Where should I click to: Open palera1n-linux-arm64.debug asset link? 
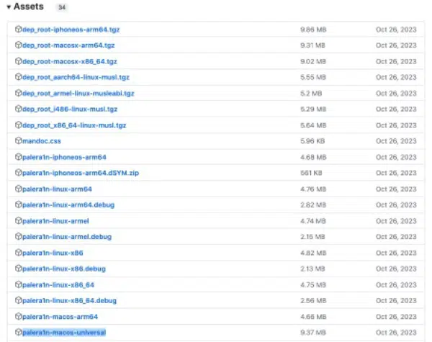point(68,204)
